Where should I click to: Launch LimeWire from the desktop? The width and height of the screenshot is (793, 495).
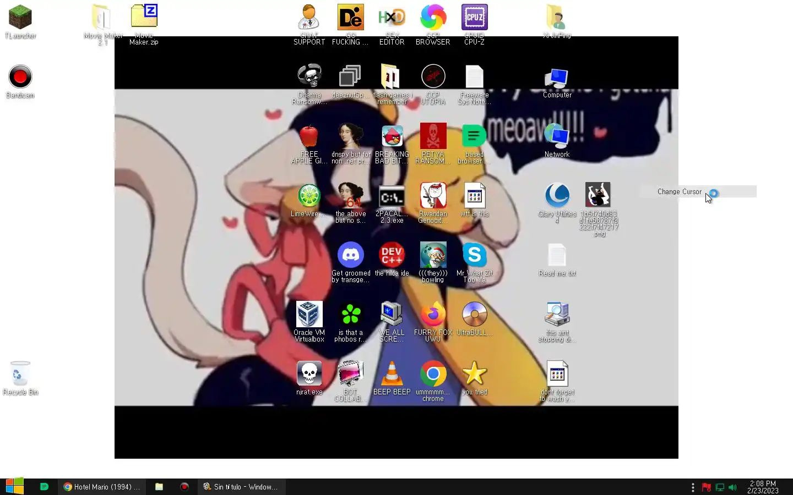(x=309, y=196)
